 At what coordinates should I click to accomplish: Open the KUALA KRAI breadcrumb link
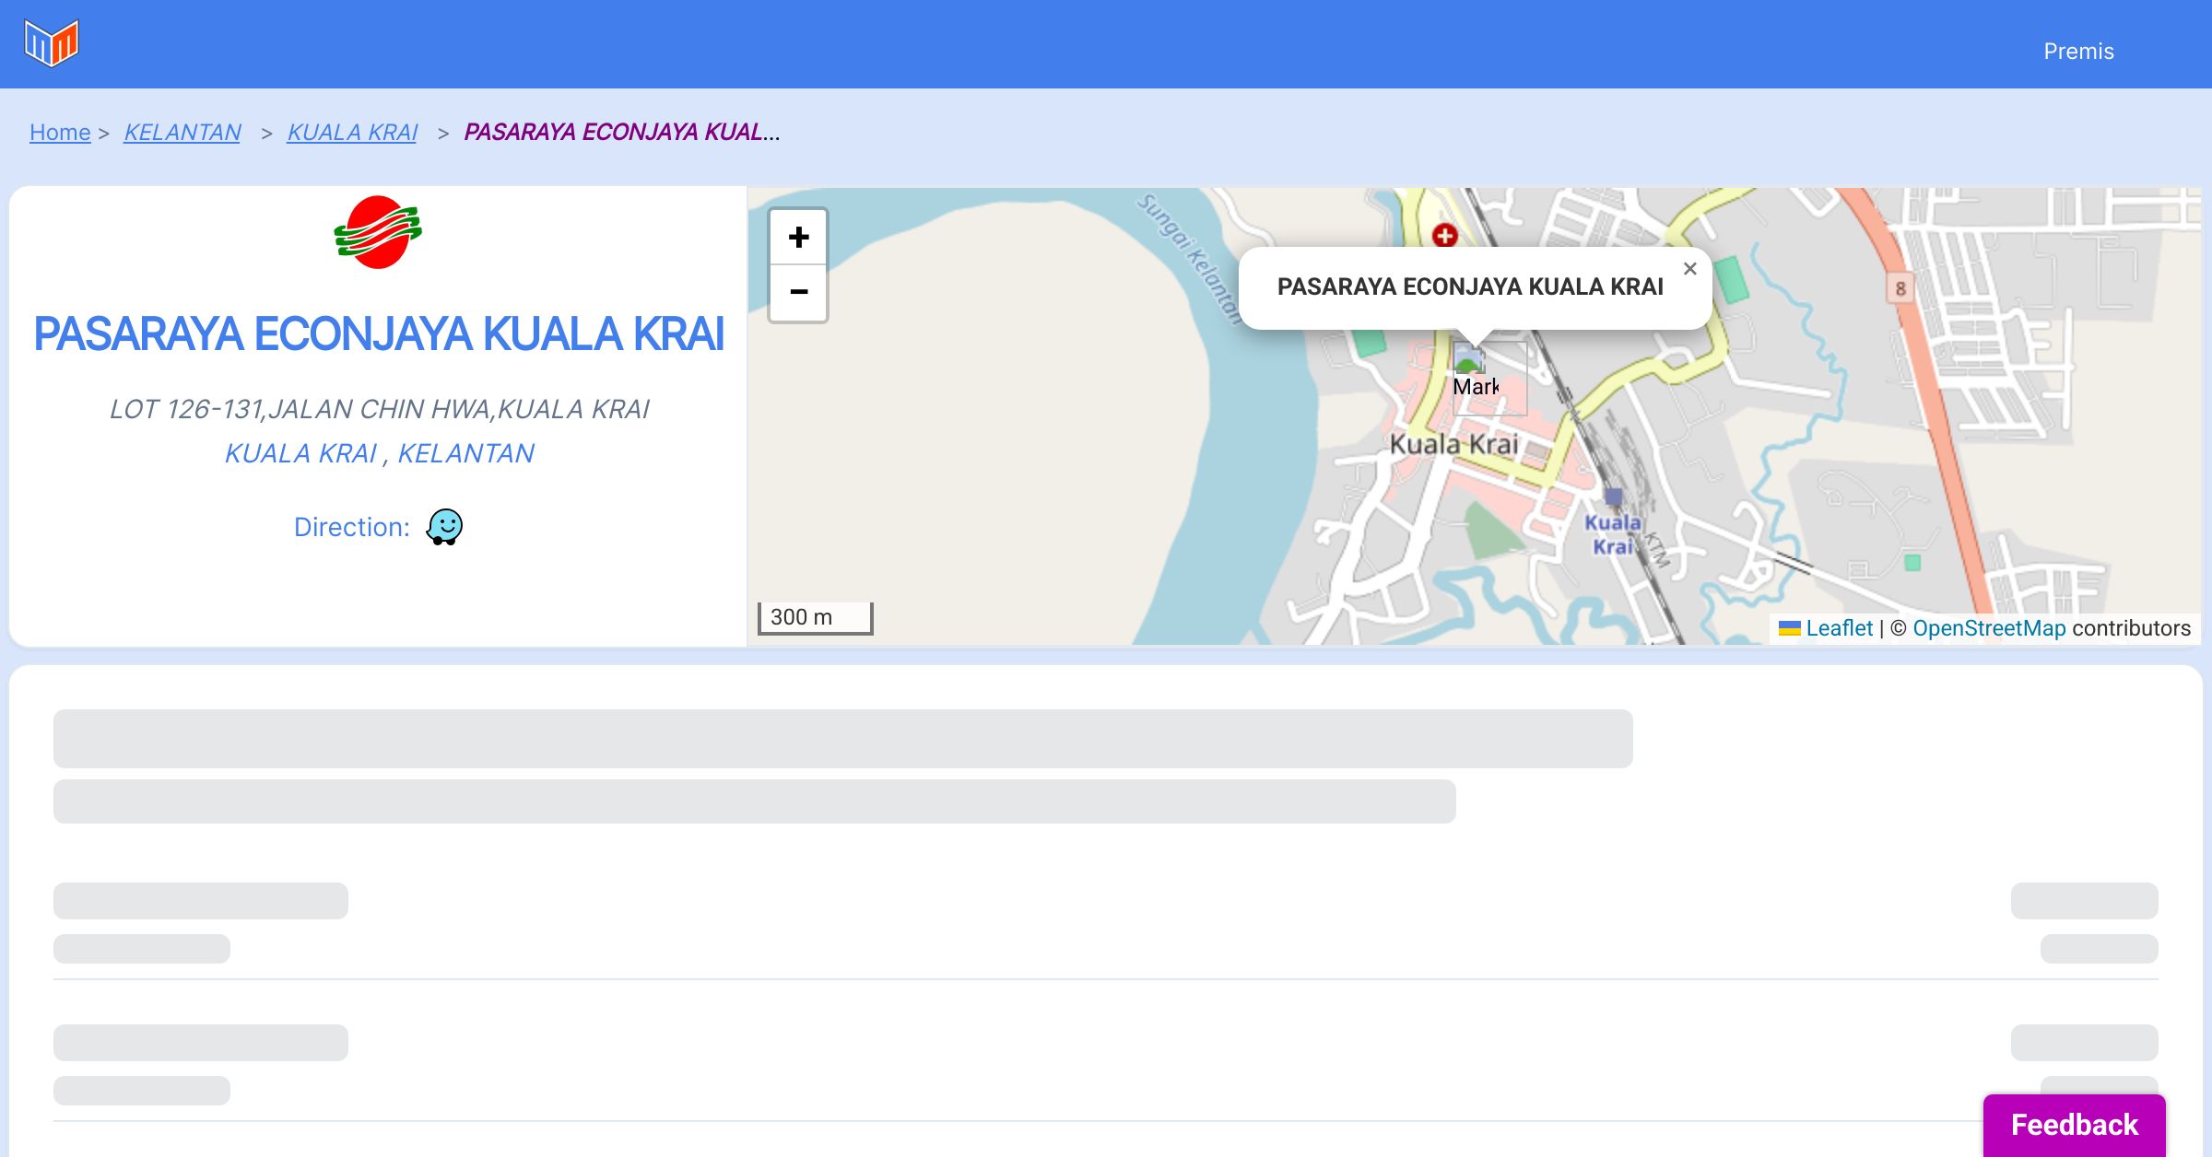(x=352, y=133)
